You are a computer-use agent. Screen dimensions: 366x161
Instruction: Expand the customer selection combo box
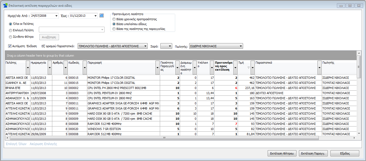click(102, 30)
